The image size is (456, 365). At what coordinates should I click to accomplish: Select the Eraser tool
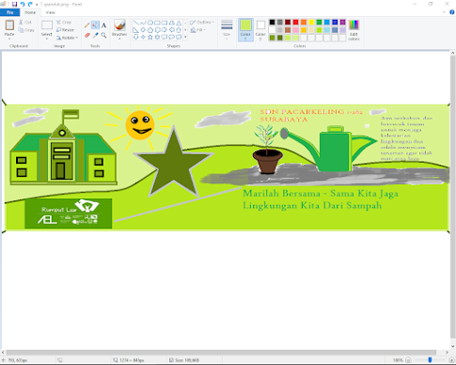(x=87, y=36)
